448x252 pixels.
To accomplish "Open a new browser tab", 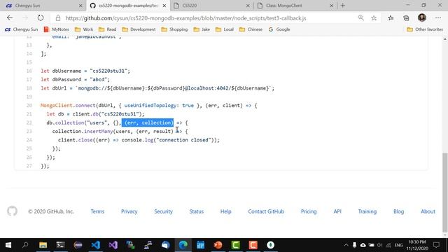I will (x=342, y=6).
